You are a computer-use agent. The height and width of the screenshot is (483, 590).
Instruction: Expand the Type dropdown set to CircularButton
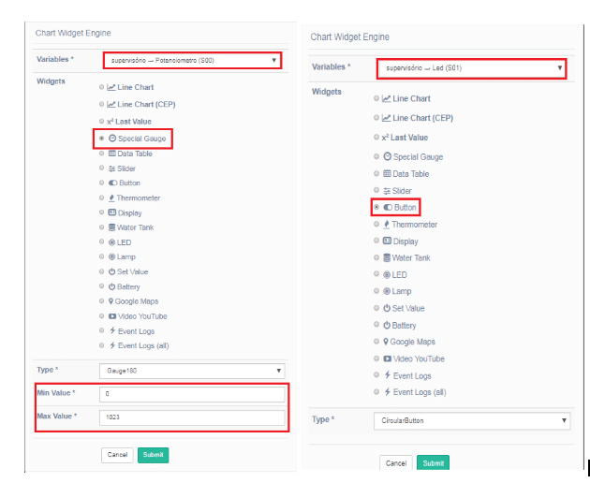tap(471, 420)
